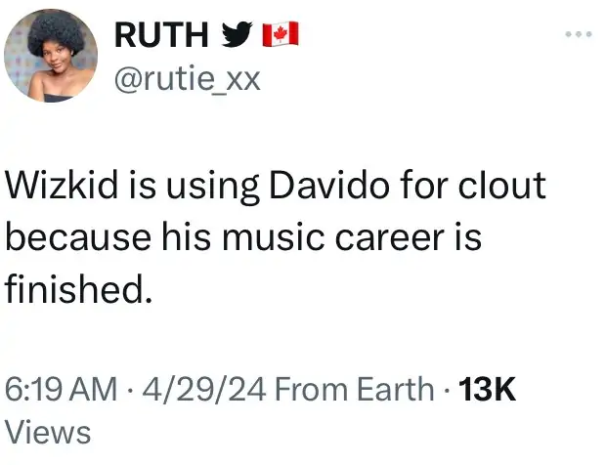Image resolution: width=606 pixels, height=465 pixels.
Task: Click the Views label under the timestamp
Action: coord(48,431)
